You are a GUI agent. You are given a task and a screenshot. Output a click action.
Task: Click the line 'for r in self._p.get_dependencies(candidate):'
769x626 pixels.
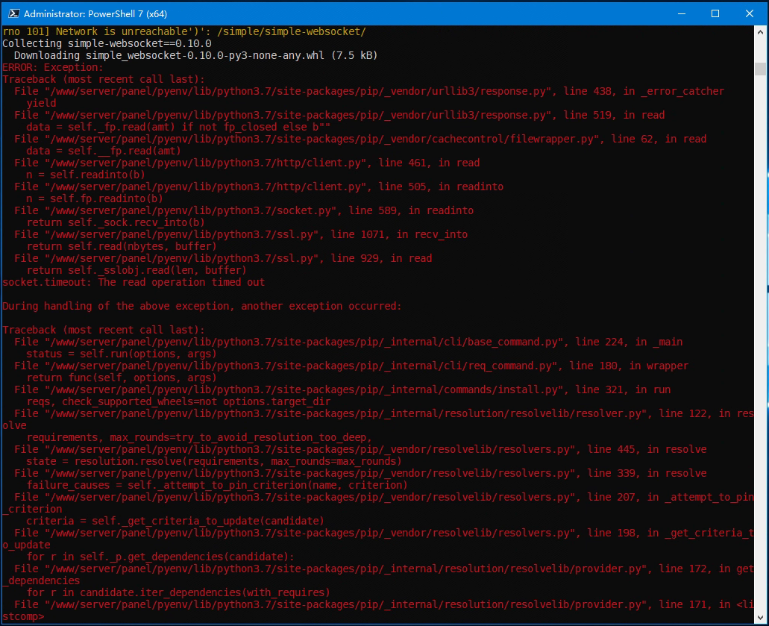160,557
